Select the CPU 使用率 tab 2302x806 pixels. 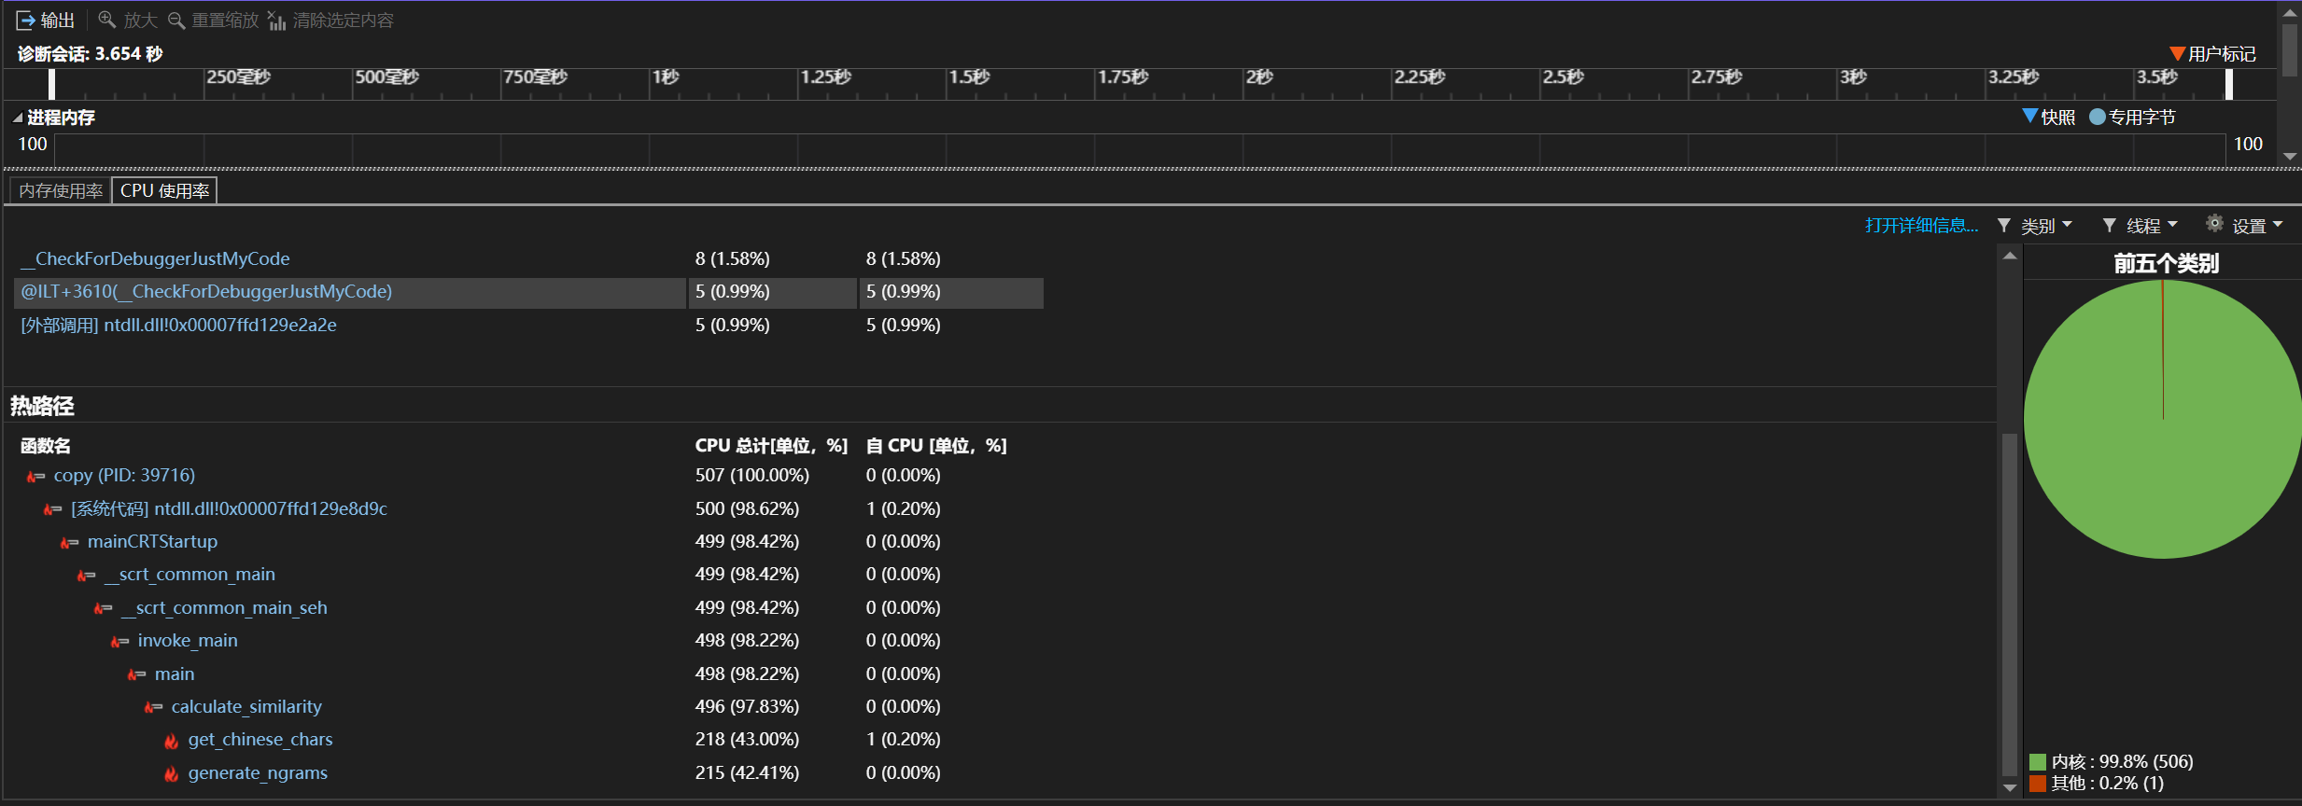point(164,190)
